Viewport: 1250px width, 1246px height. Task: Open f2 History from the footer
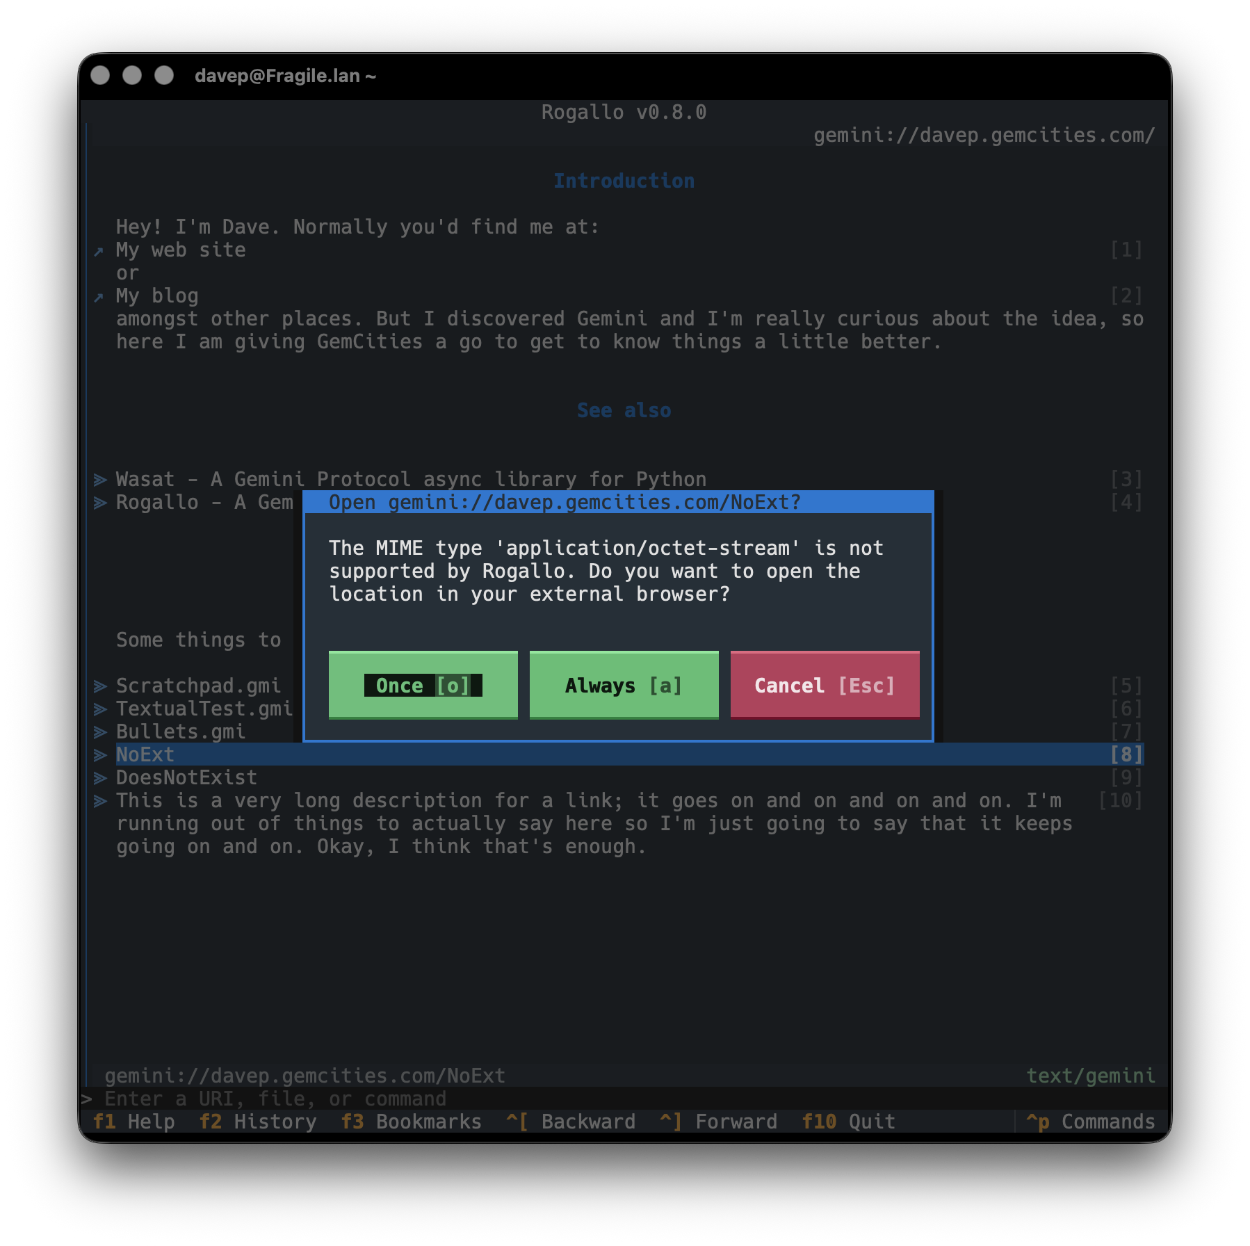257,1122
